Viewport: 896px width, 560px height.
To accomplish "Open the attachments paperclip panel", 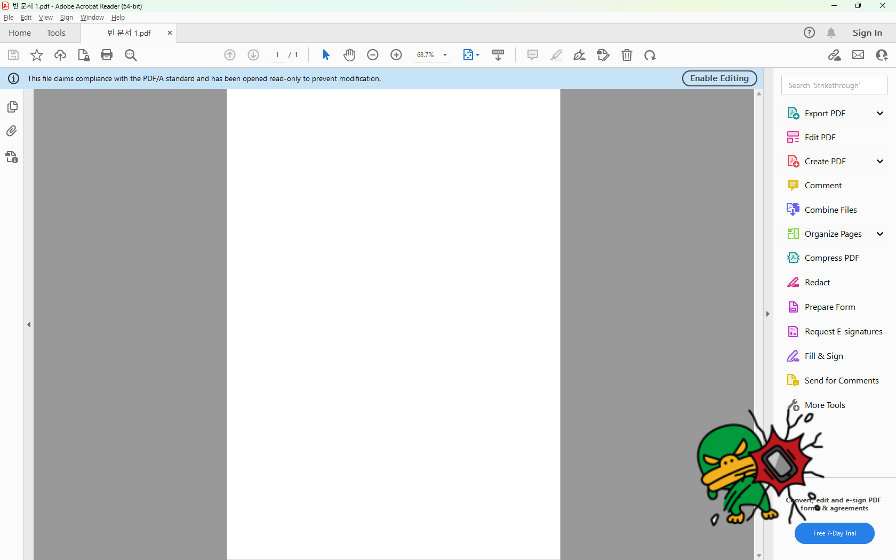I will pyautogui.click(x=12, y=131).
